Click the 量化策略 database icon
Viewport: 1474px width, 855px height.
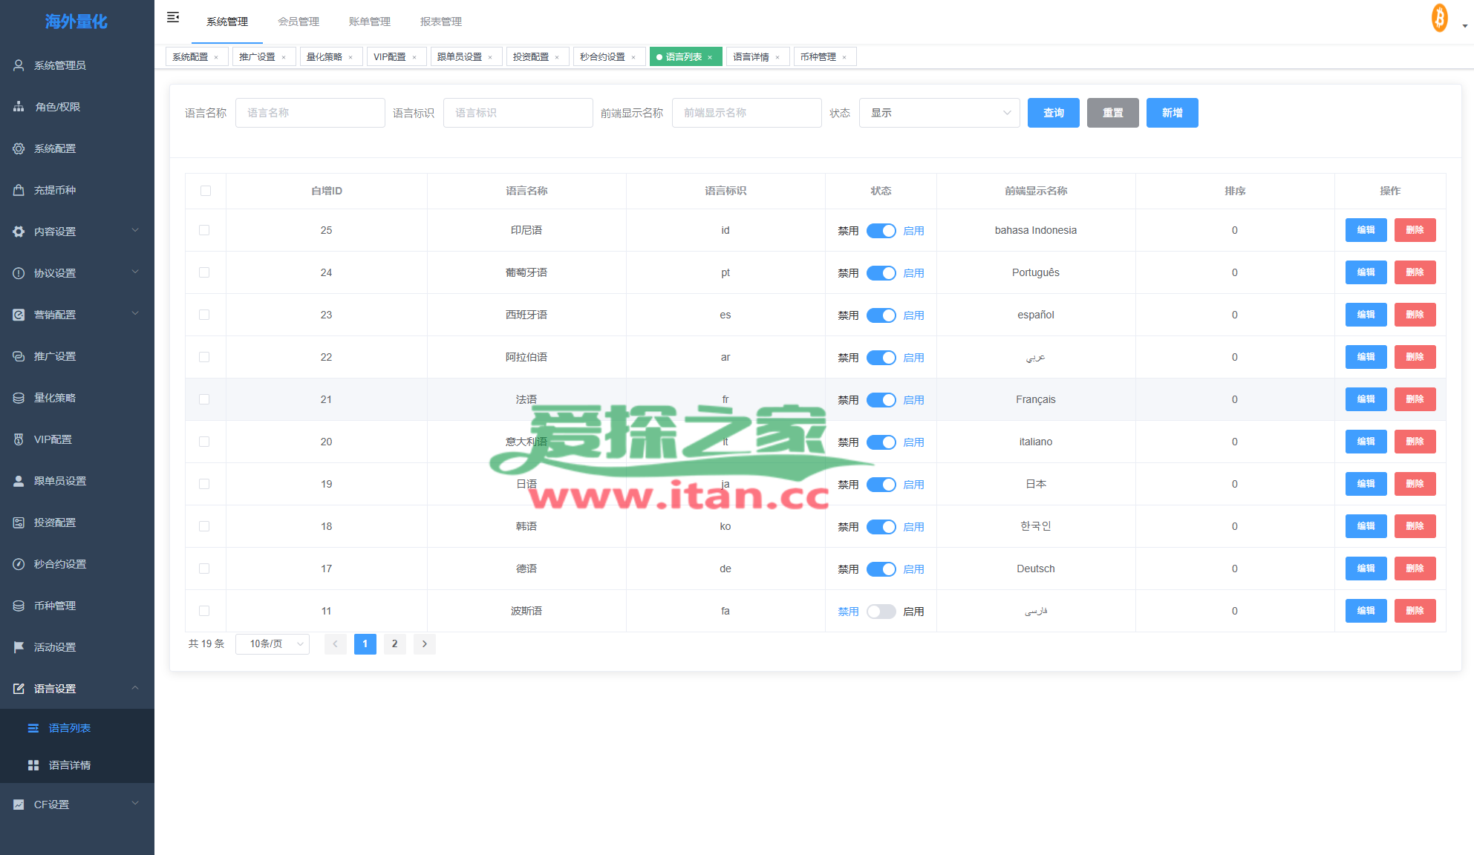(19, 398)
